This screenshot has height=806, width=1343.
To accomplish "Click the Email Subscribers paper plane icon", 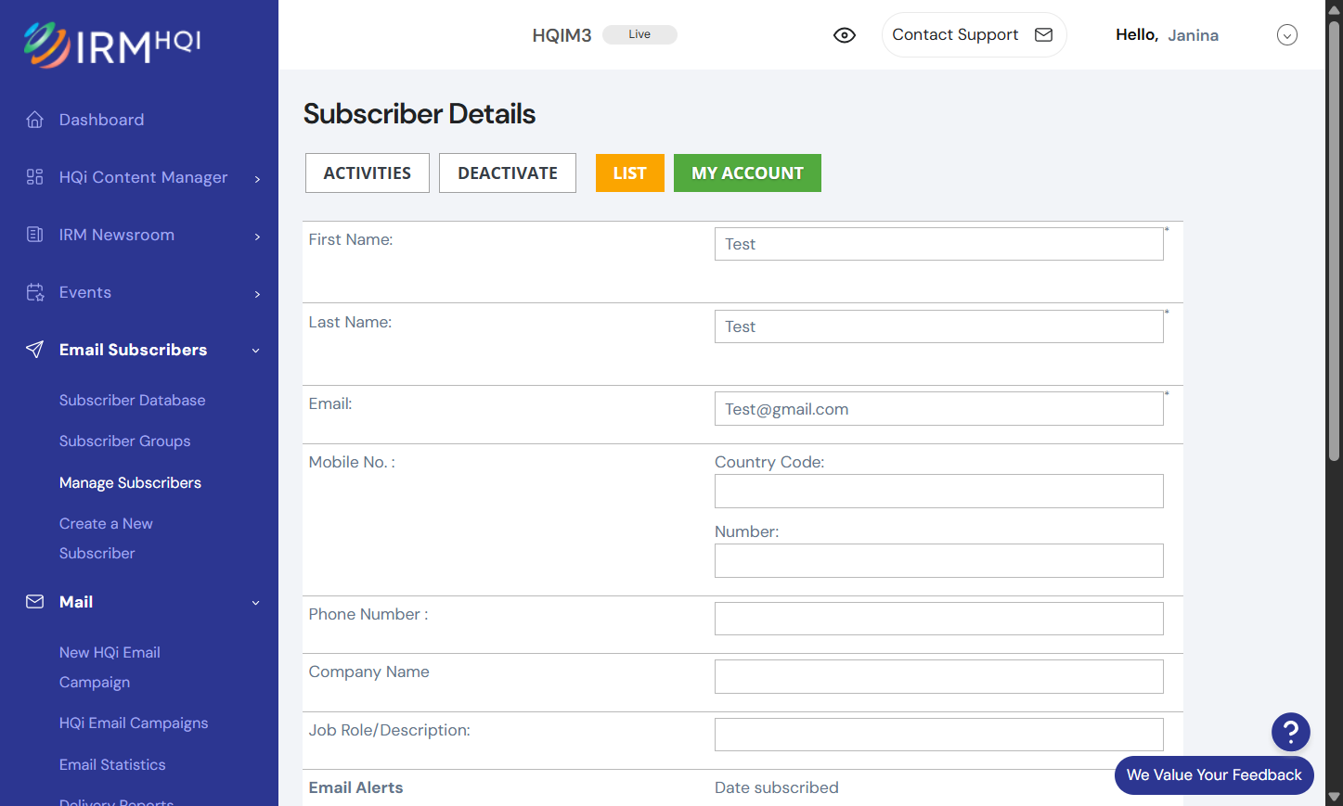I will tap(35, 350).
